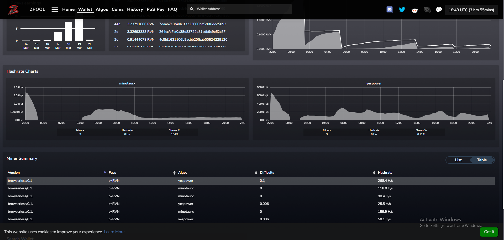Open transaction 4cf8d1631106b9acbb20fbab00524229120
Screen dimensions: 504x240
coord(193,40)
